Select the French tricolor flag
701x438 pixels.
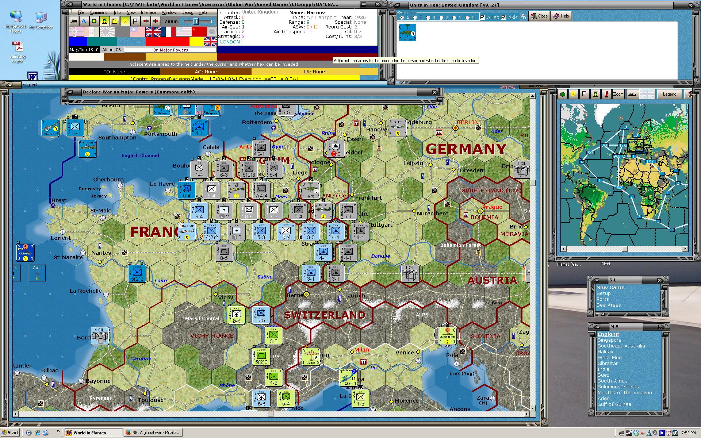(x=168, y=32)
